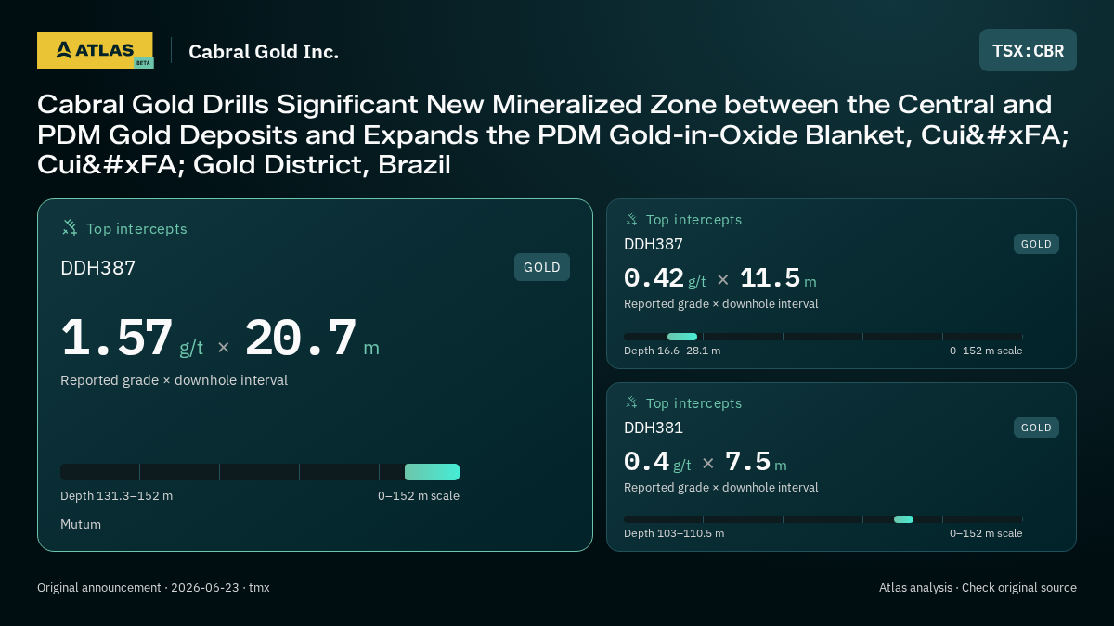
Task: Click the GOLD tag in the DDH381 card
Action: coord(1036,428)
